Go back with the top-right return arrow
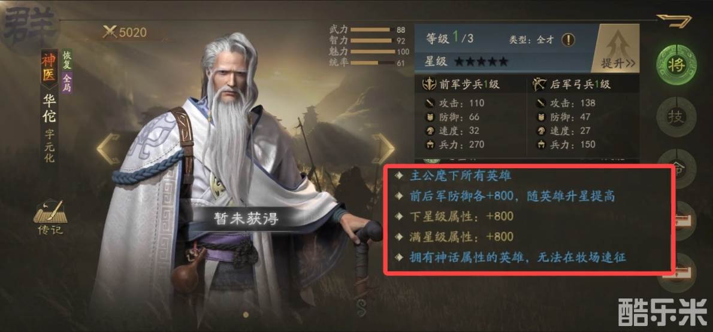 click(x=674, y=20)
